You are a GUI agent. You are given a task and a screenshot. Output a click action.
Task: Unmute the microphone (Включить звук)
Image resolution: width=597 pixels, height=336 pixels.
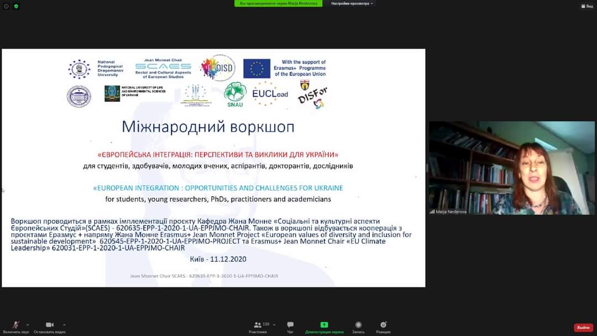pos(15,325)
